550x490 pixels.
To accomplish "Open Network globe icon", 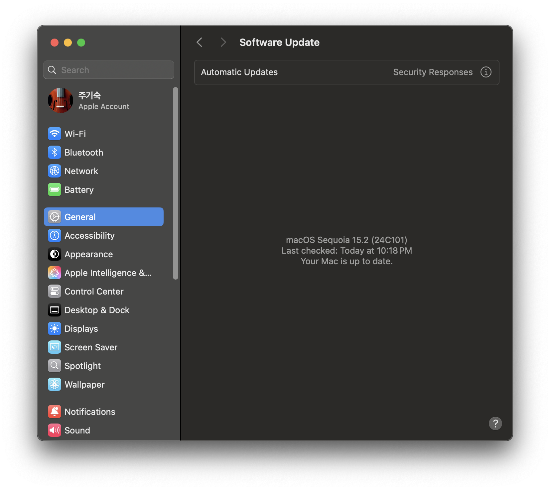I will [x=55, y=171].
